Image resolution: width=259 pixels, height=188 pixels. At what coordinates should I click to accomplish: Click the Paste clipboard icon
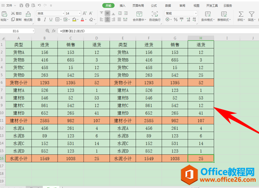pos(4,14)
